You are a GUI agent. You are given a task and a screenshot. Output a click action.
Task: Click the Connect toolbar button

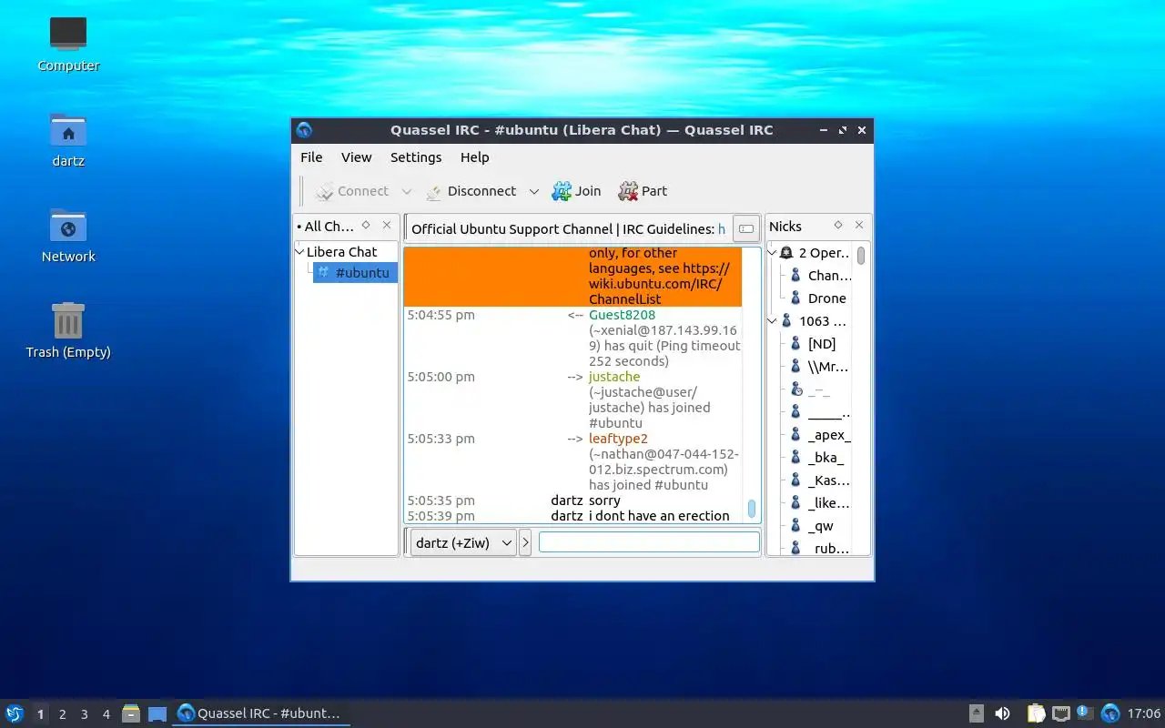click(x=352, y=191)
